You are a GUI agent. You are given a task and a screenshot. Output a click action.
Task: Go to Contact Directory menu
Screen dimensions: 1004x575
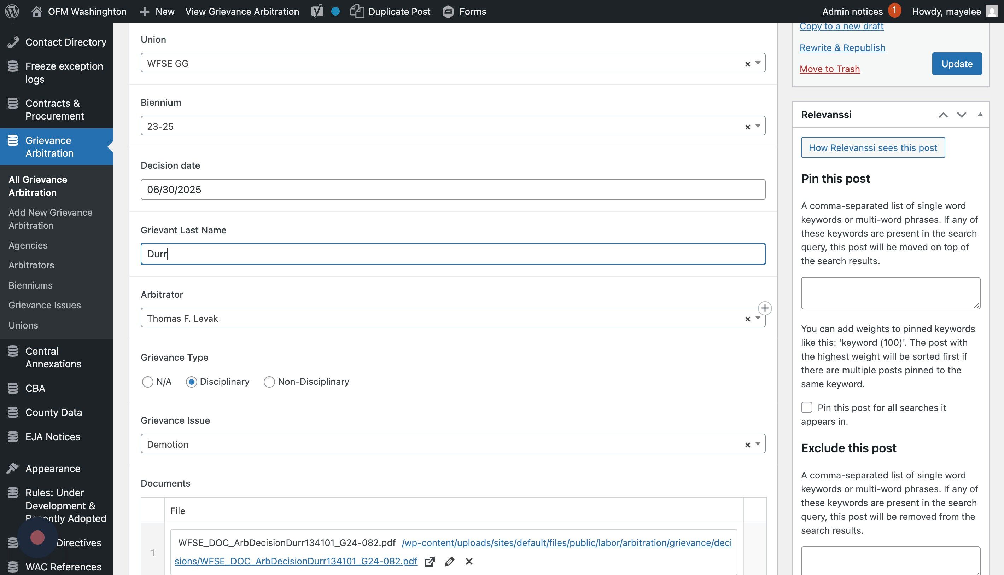click(x=65, y=42)
